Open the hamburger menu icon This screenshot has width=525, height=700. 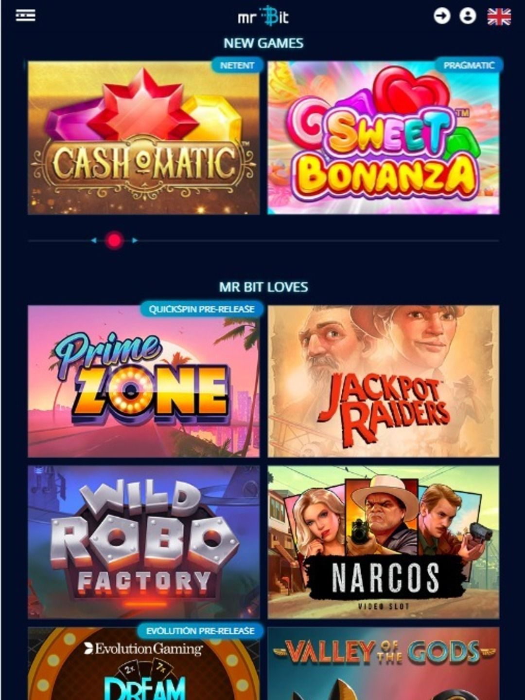pyautogui.click(x=25, y=16)
